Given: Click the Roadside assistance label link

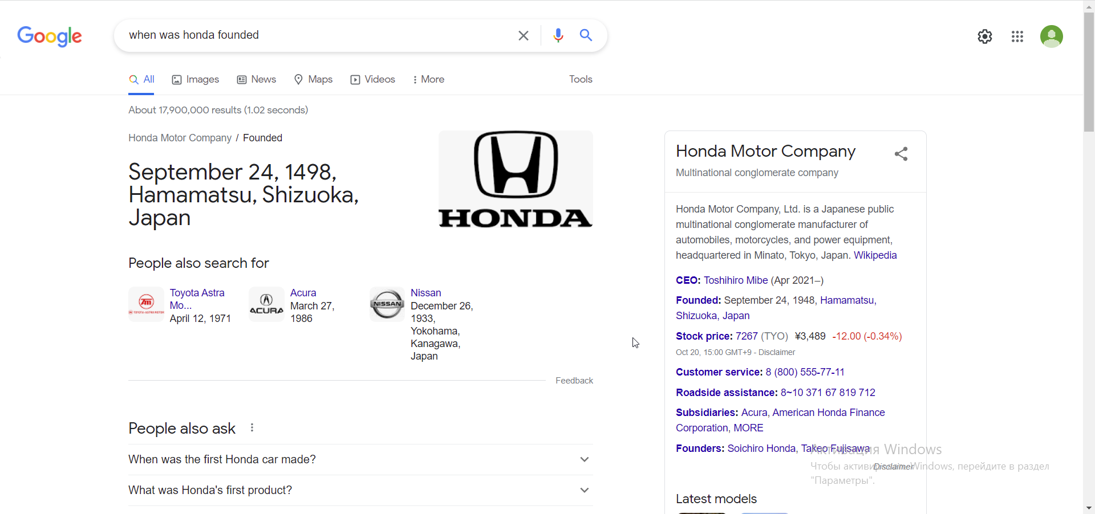Looking at the screenshot, I should click(x=727, y=393).
